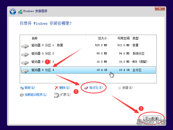Viewport: 173px width, 130px height.
Task: Refresh the list via 刷新(R) link
Action: [30, 88]
